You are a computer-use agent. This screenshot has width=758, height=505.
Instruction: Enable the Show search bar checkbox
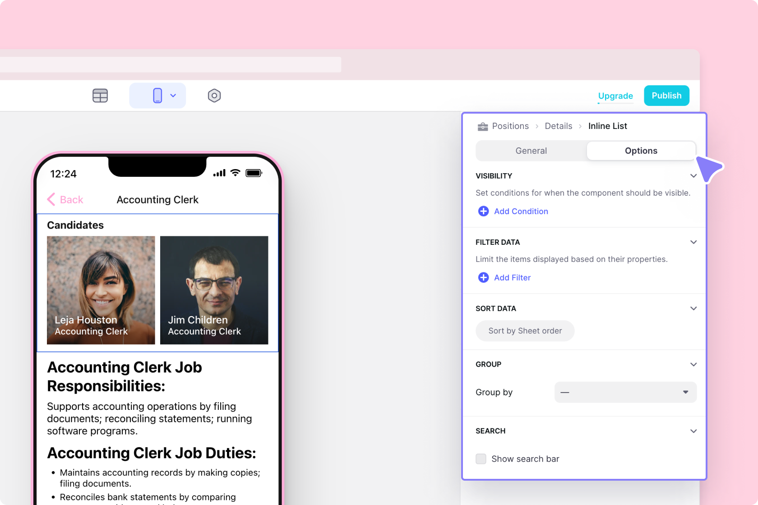tap(481, 459)
